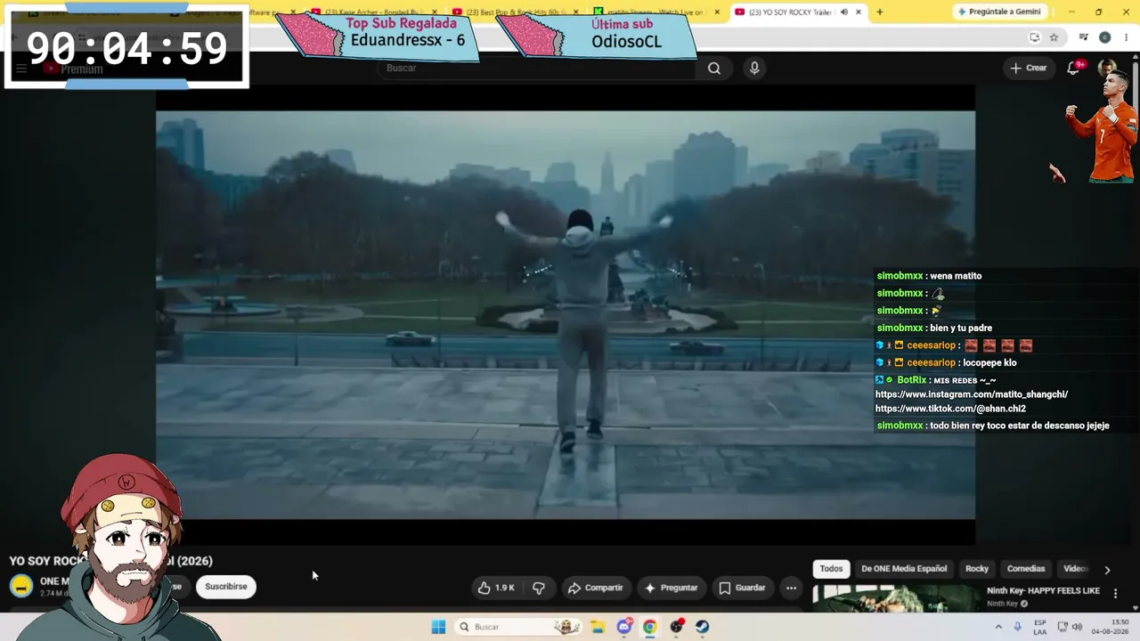Save the video with Guardar
The width and height of the screenshot is (1140, 641).
coord(742,588)
